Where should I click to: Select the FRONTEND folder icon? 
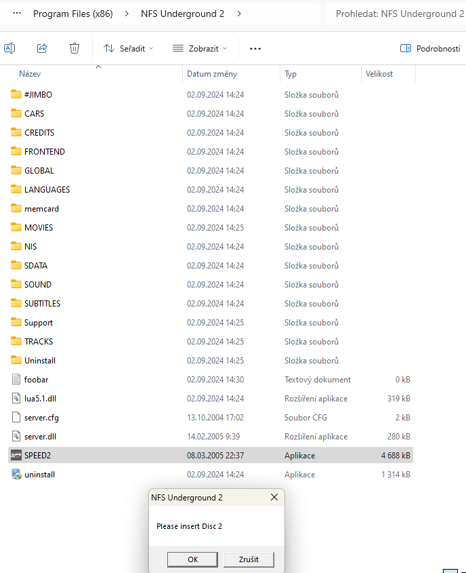coord(16,151)
